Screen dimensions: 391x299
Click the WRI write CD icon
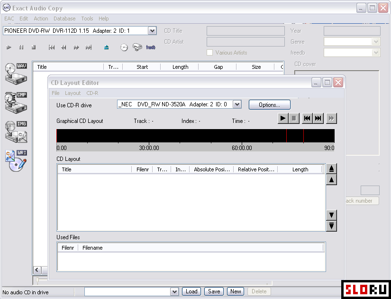[16, 160]
